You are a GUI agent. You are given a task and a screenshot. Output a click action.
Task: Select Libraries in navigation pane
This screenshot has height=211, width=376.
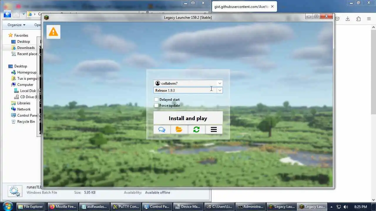tap(23, 103)
